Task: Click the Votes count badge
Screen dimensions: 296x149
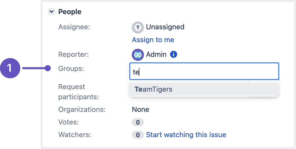Action: [138, 122]
